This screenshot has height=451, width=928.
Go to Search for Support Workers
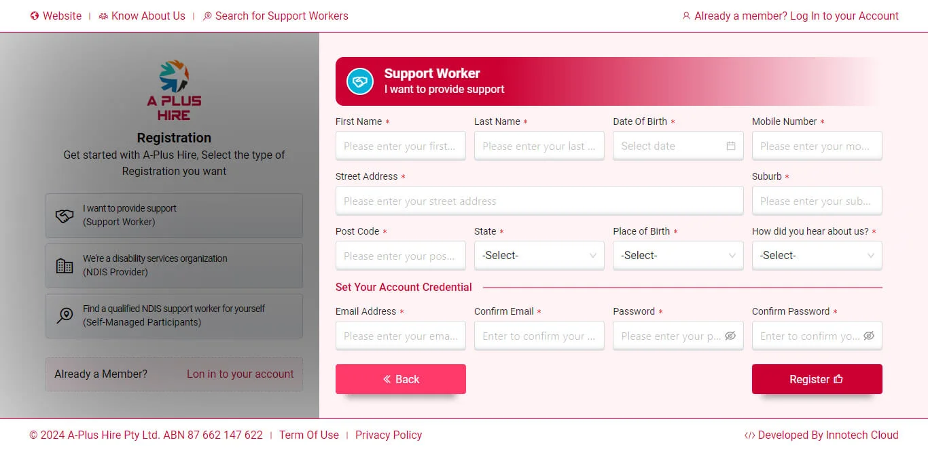point(281,16)
